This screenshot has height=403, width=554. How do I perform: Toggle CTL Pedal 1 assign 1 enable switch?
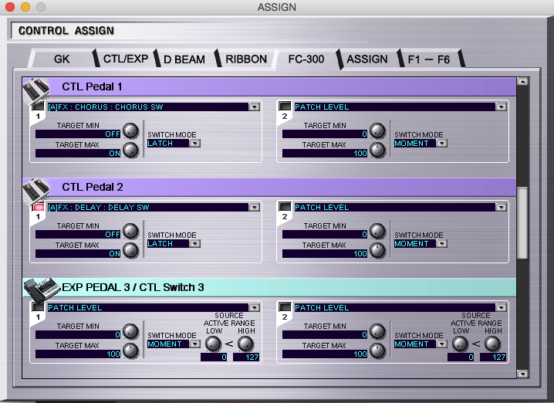pos(38,107)
